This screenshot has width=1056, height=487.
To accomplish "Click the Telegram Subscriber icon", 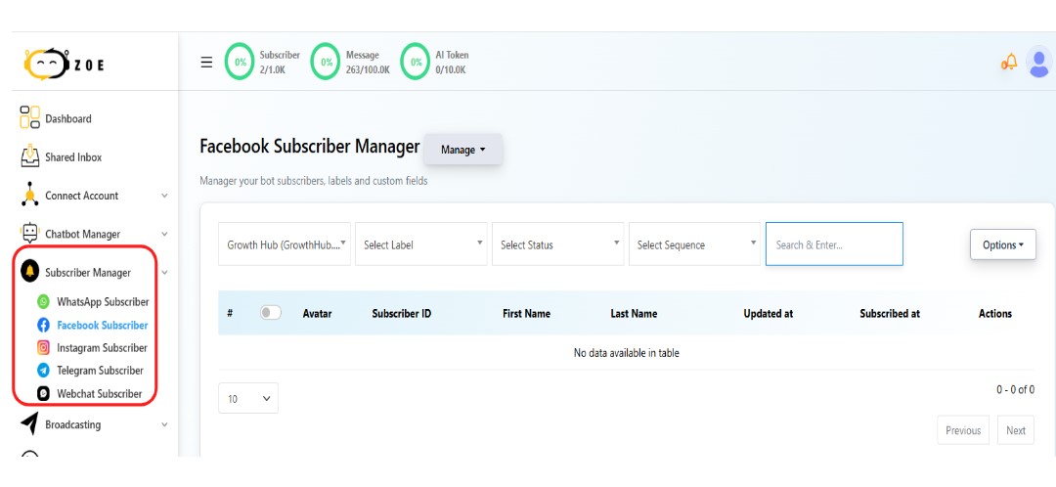I will tap(43, 370).
